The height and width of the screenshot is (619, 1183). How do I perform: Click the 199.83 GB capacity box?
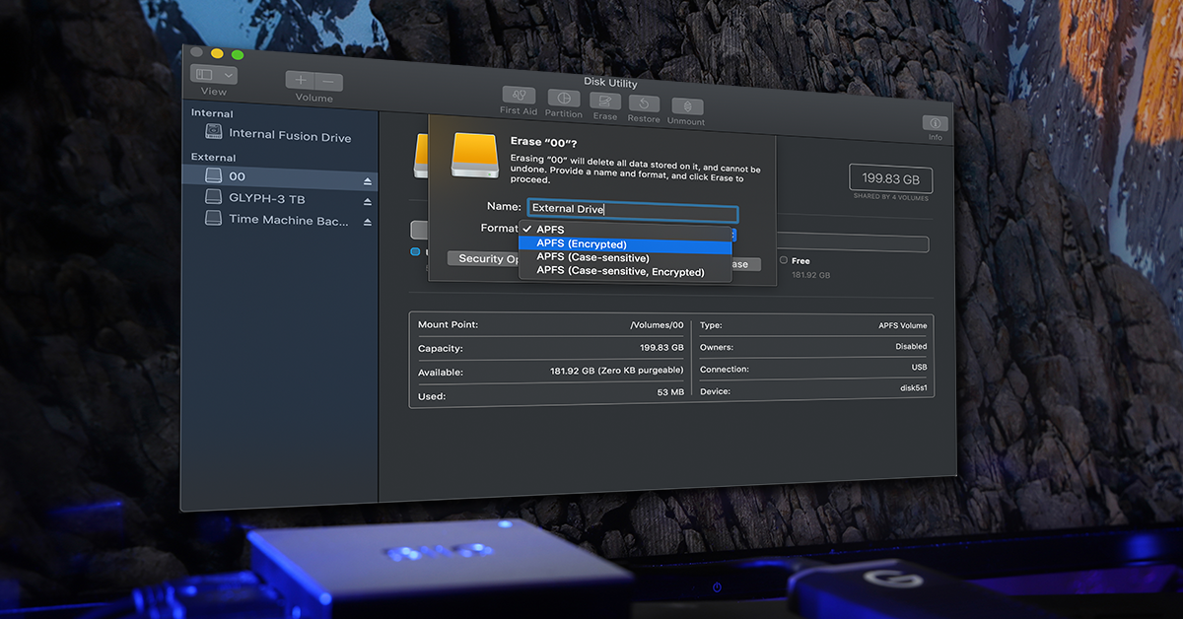click(890, 179)
